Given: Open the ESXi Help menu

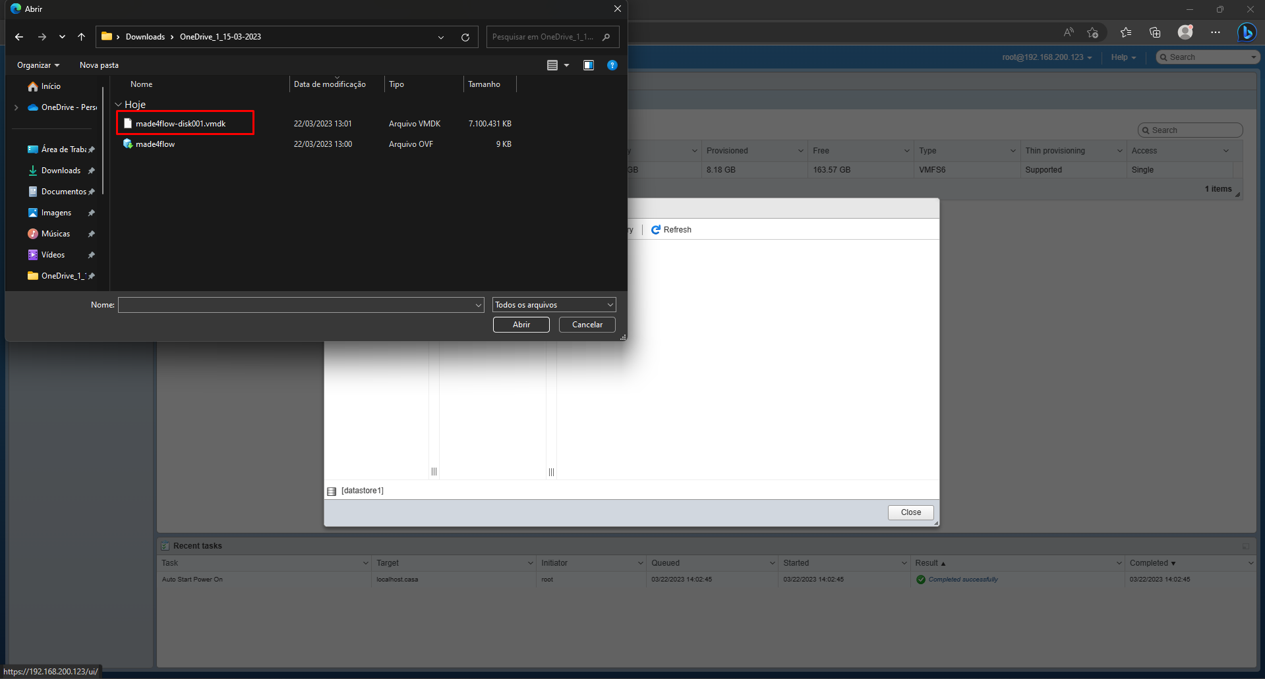Looking at the screenshot, I should (x=1123, y=57).
